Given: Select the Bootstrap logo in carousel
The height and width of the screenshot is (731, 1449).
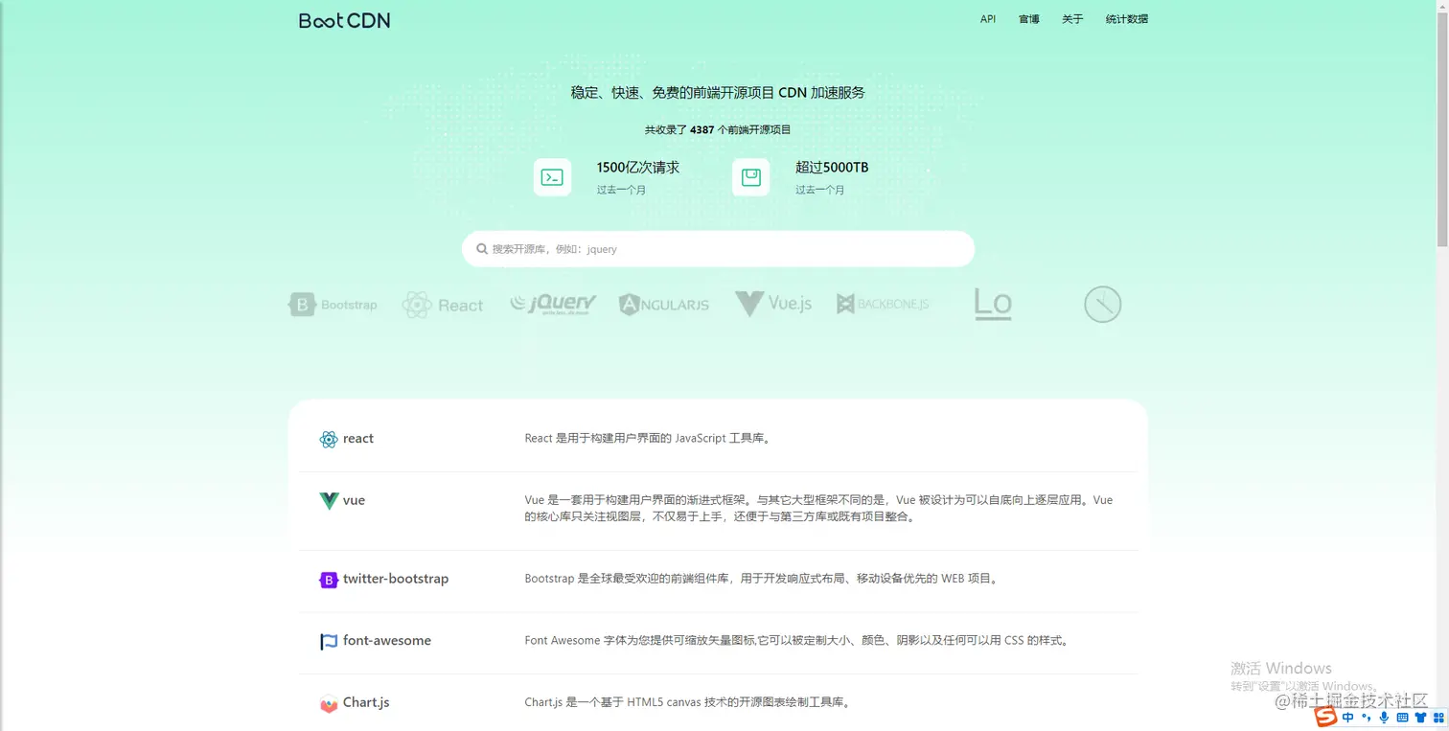Looking at the screenshot, I should pos(333,305).
